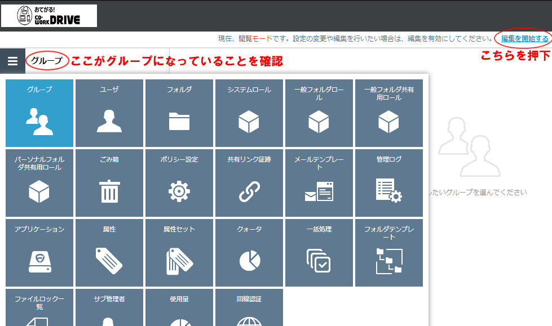Open the アプリケーション tile

pos(39,253)
